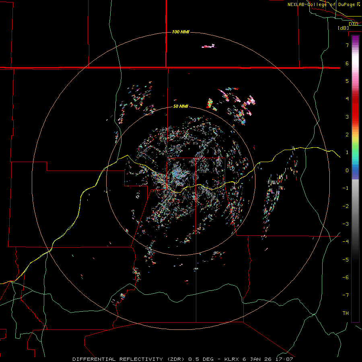Click the [dB] unit label above the color scale
The image size is (362, 362).
343,28
